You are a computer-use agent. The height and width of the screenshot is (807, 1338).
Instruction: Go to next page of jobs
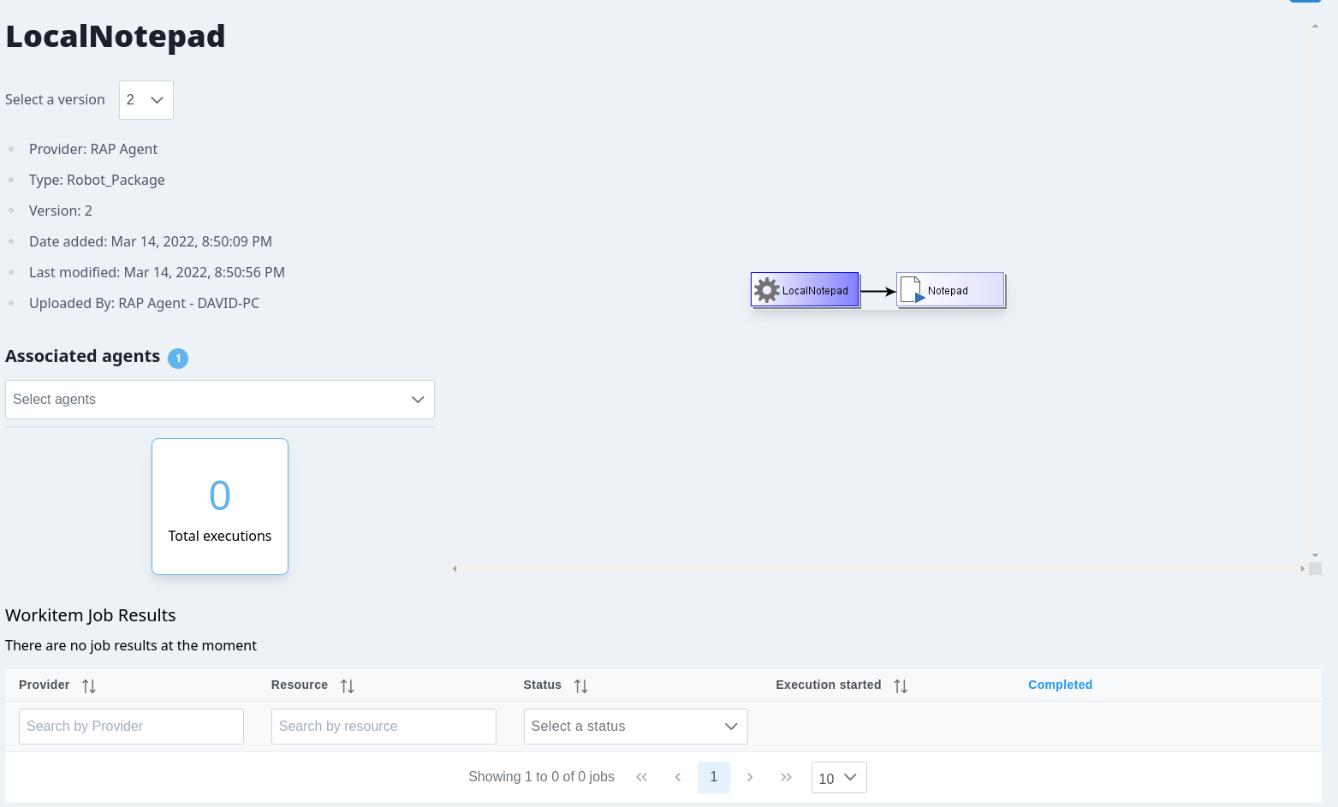tap(750, 777)
